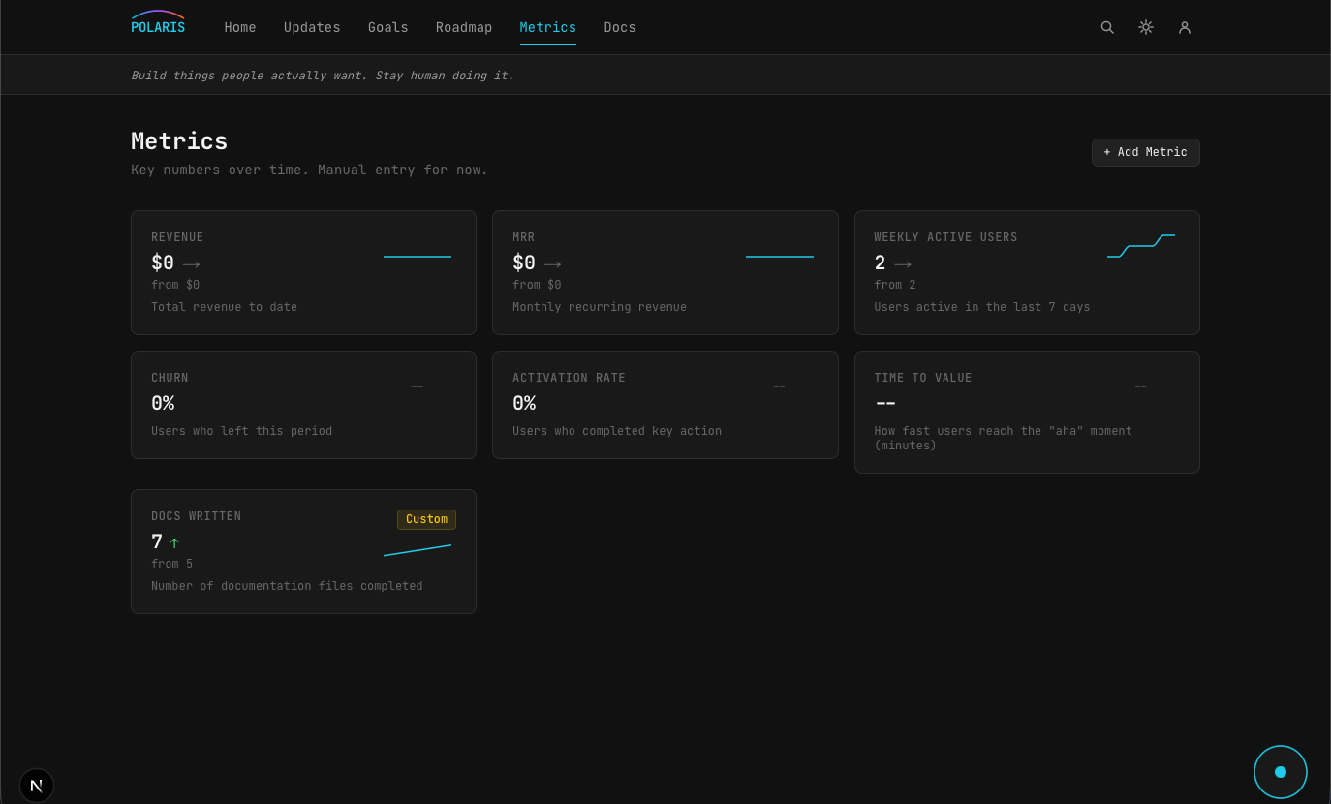
Task: Open the Time to Value card title
Action: pos(922,378)
